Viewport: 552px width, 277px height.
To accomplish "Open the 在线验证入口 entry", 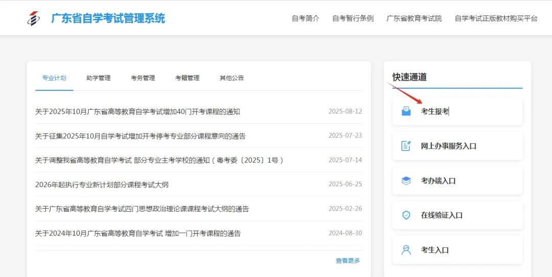I will [457, 215].
